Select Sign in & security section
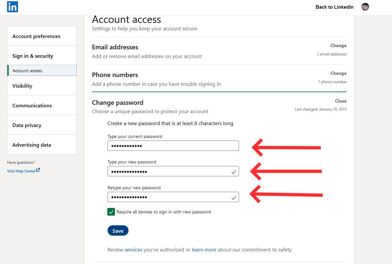Image resolution: width=392 pixels, height=264 pixels. point(33,56)
